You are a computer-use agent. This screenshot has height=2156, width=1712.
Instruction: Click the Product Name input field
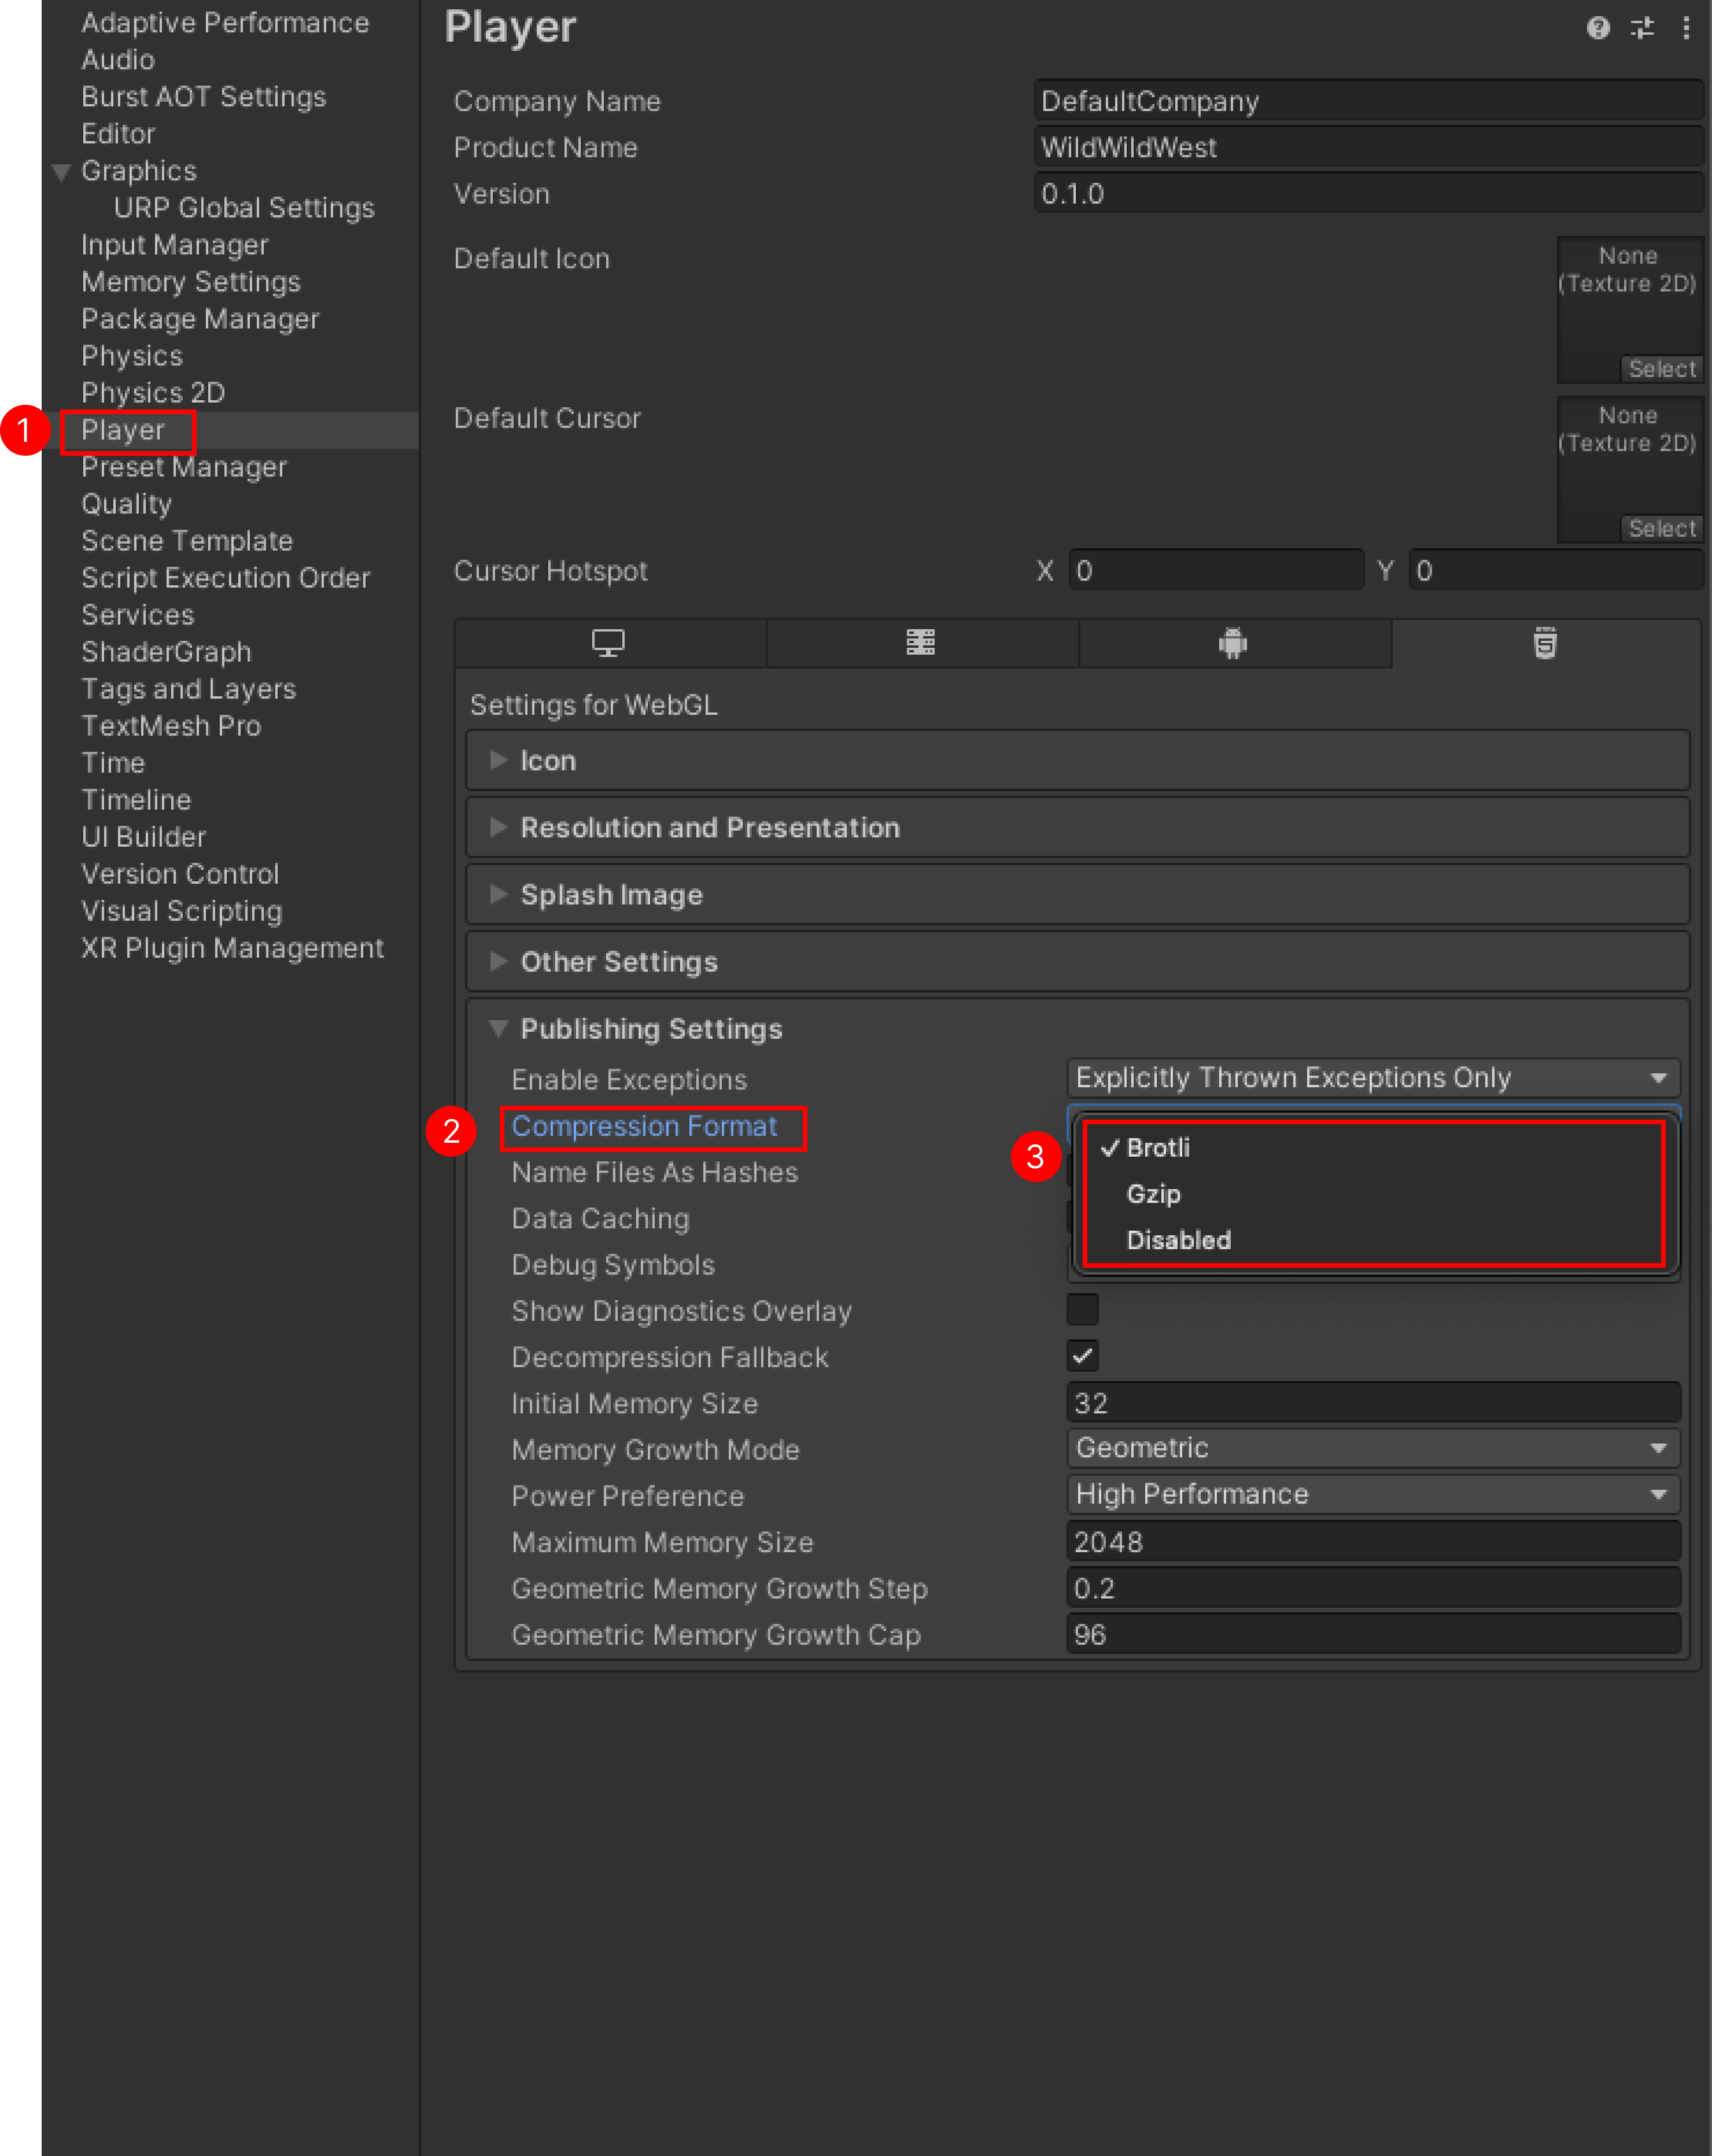coord(1368,147)
